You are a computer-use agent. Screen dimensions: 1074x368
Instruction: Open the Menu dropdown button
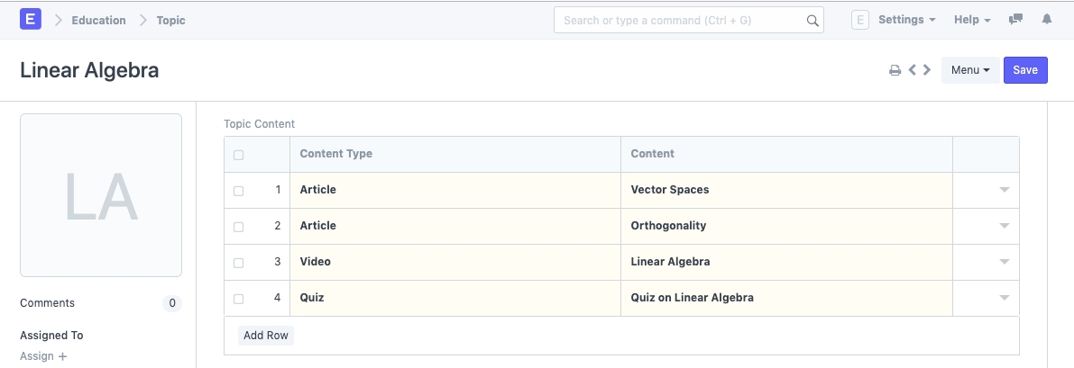point(970,70)
